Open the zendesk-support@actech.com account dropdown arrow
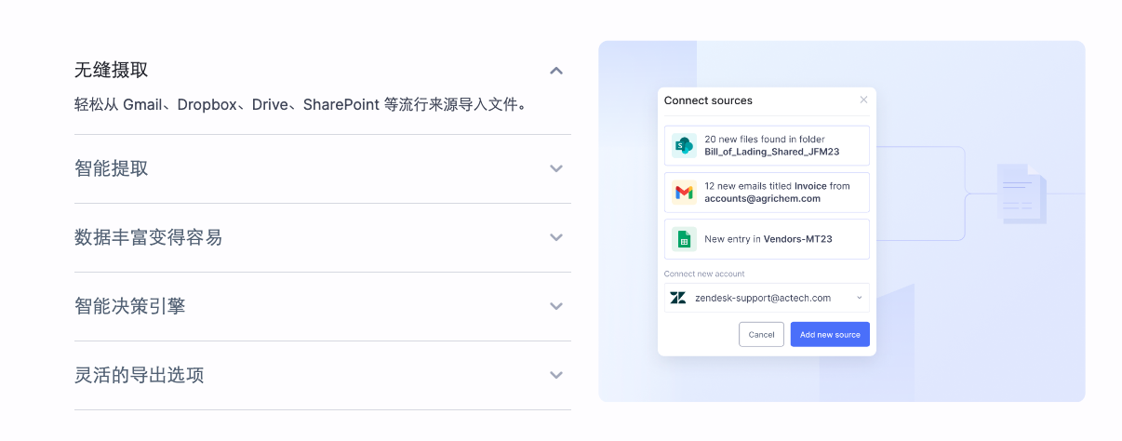This screenshot has width=1122, height=441. (859, 298)
